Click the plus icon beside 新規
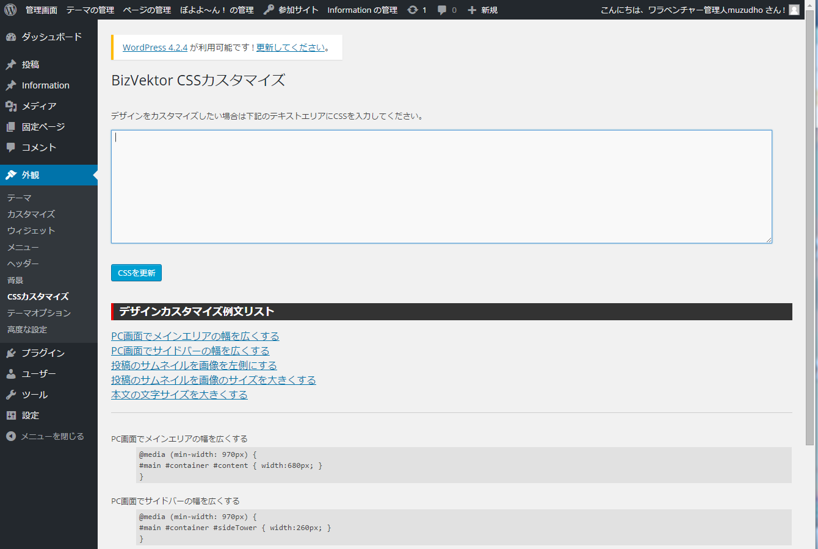Viewport: 818px width, 549px height. (x=472, y=10)
